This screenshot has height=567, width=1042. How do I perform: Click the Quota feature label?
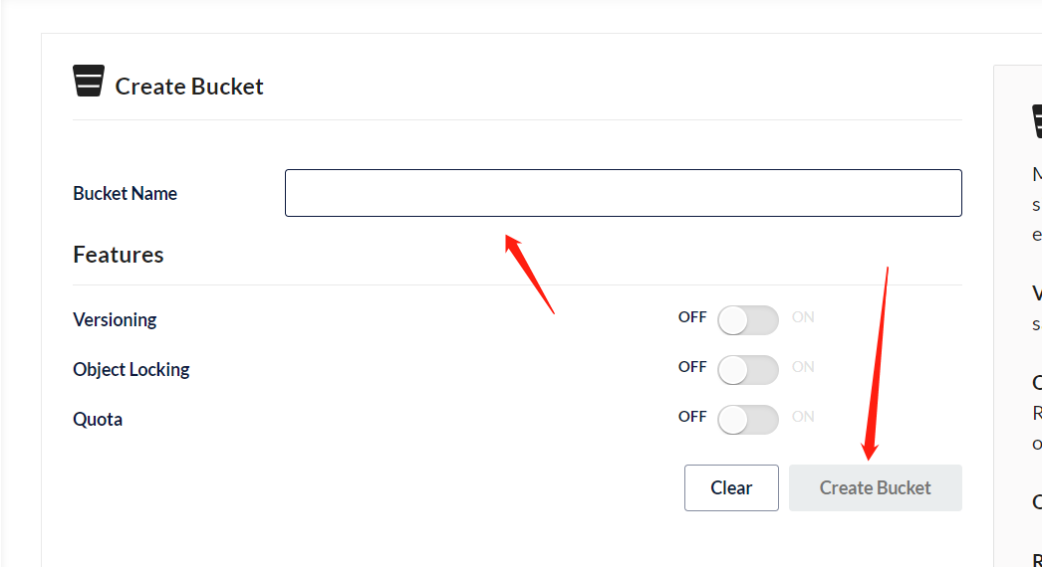coord(98,420)
